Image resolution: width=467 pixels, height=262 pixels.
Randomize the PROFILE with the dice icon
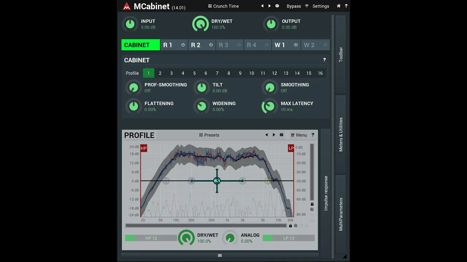[282, 135]
